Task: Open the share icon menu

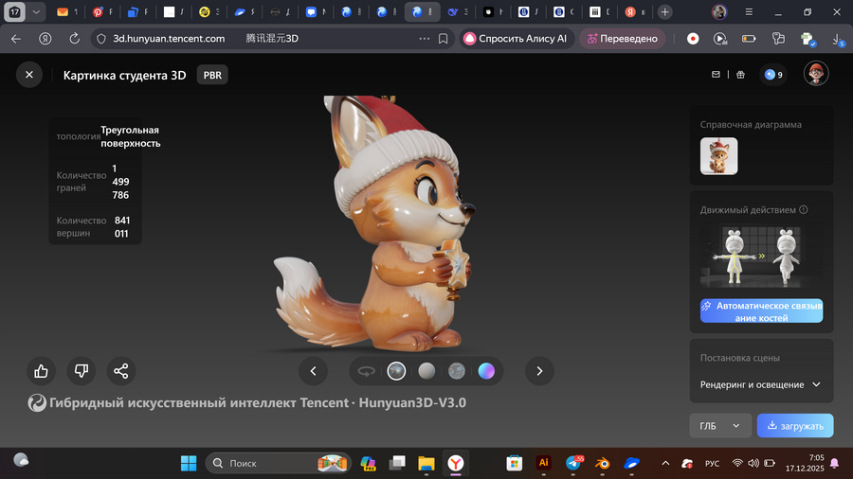Action: tap(121, 371)
